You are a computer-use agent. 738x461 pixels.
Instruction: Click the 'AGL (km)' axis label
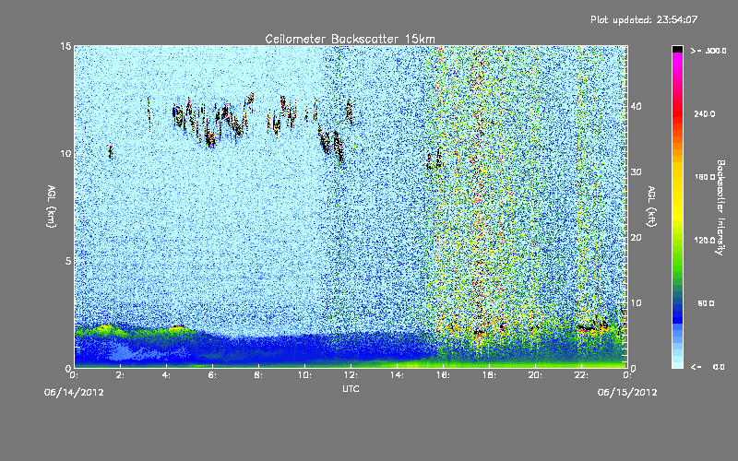[x=52, y=207]
